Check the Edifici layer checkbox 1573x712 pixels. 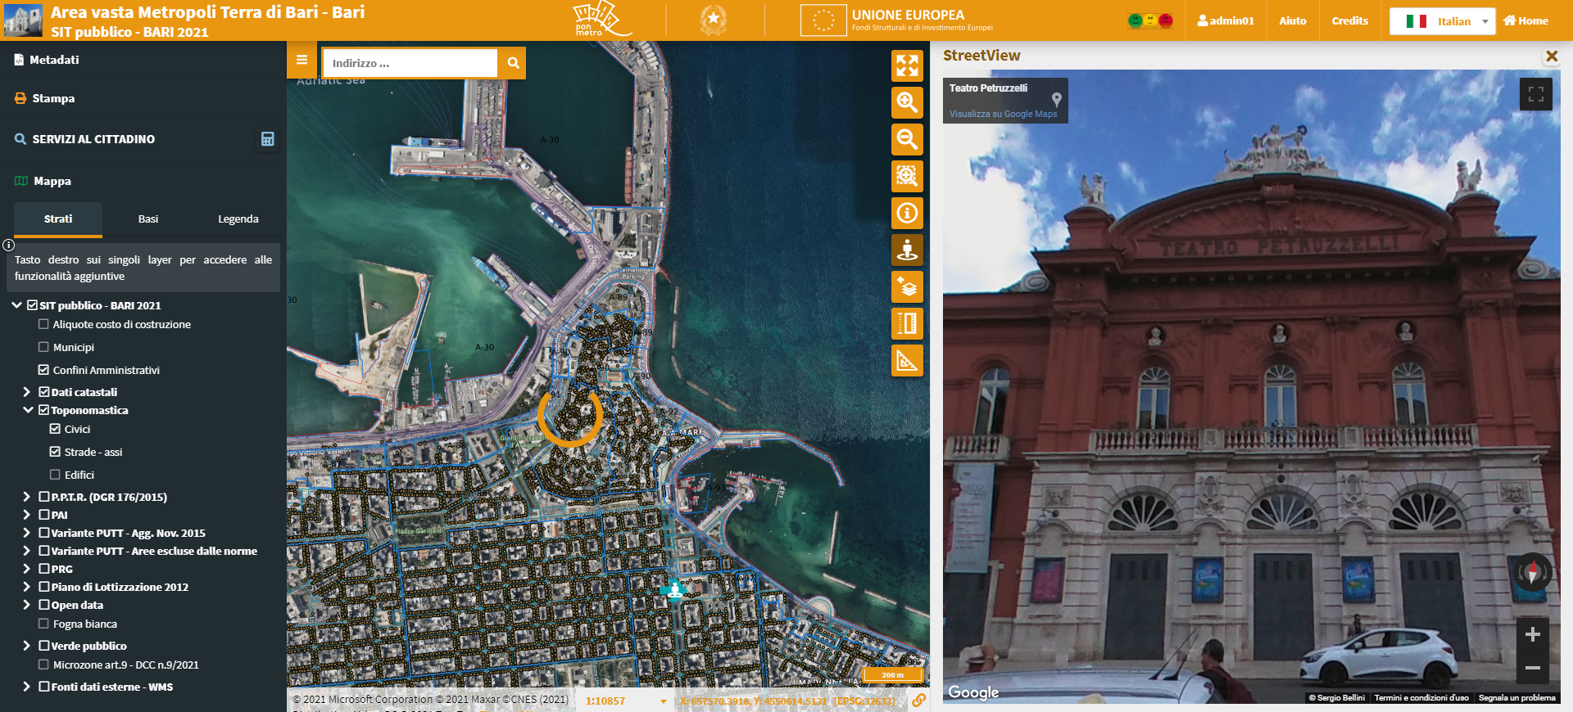55,475
